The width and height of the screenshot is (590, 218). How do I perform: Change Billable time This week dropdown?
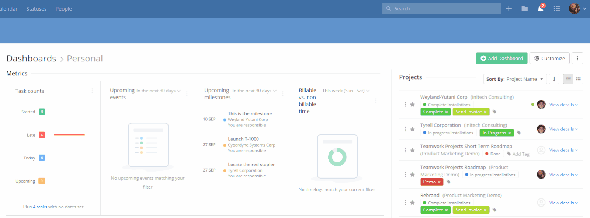(346, 91)
